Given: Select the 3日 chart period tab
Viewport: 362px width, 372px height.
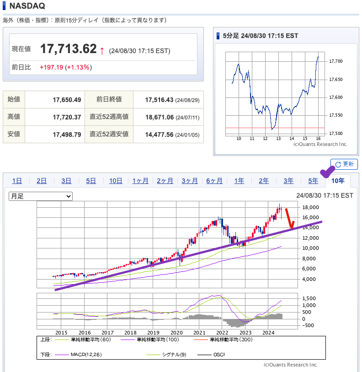Looking at the screenshot, I should tap(66, 181).
